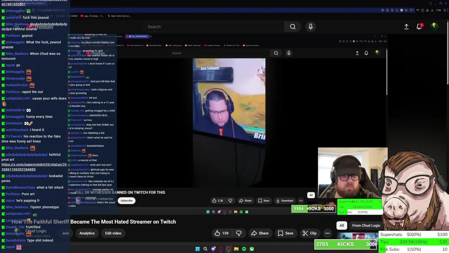Open the papercutskin33 x.com link in chat

[34, 167]
